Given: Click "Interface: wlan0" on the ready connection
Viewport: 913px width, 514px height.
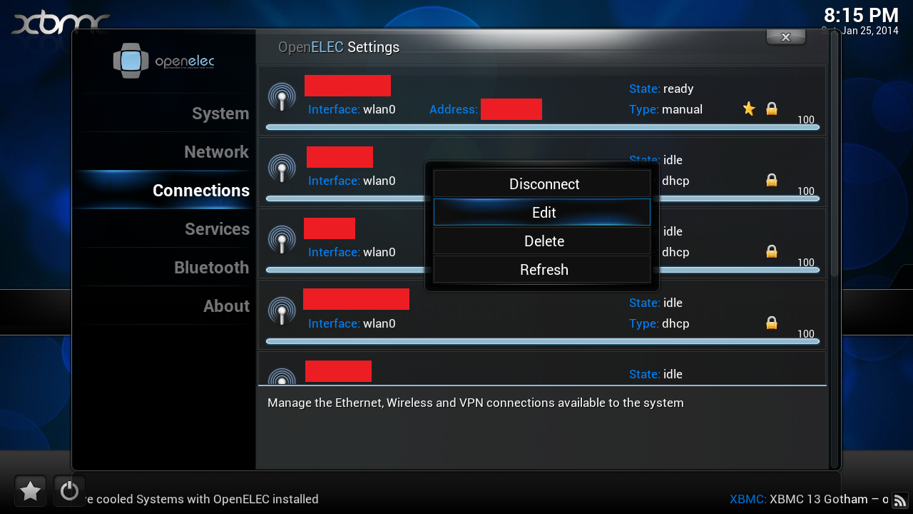Looking at the screenshot, I should 352,109.
